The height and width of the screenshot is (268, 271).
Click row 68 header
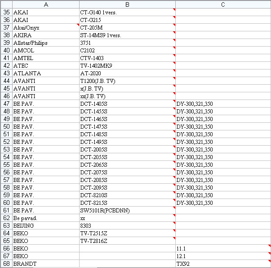tap(6, 264)
